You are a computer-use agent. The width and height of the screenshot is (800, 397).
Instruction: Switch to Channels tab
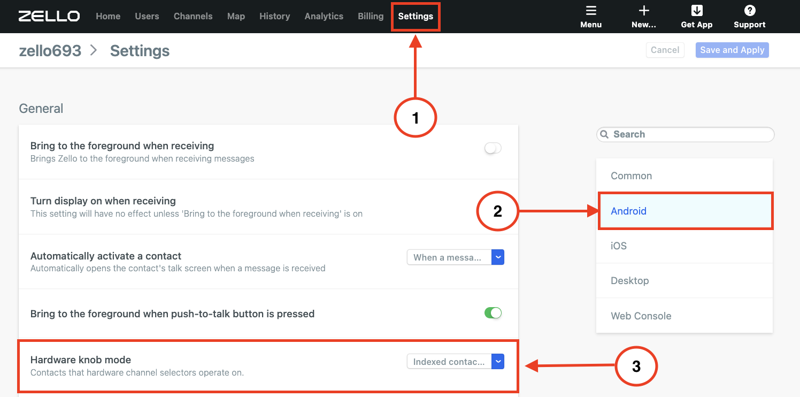[193, 16]
